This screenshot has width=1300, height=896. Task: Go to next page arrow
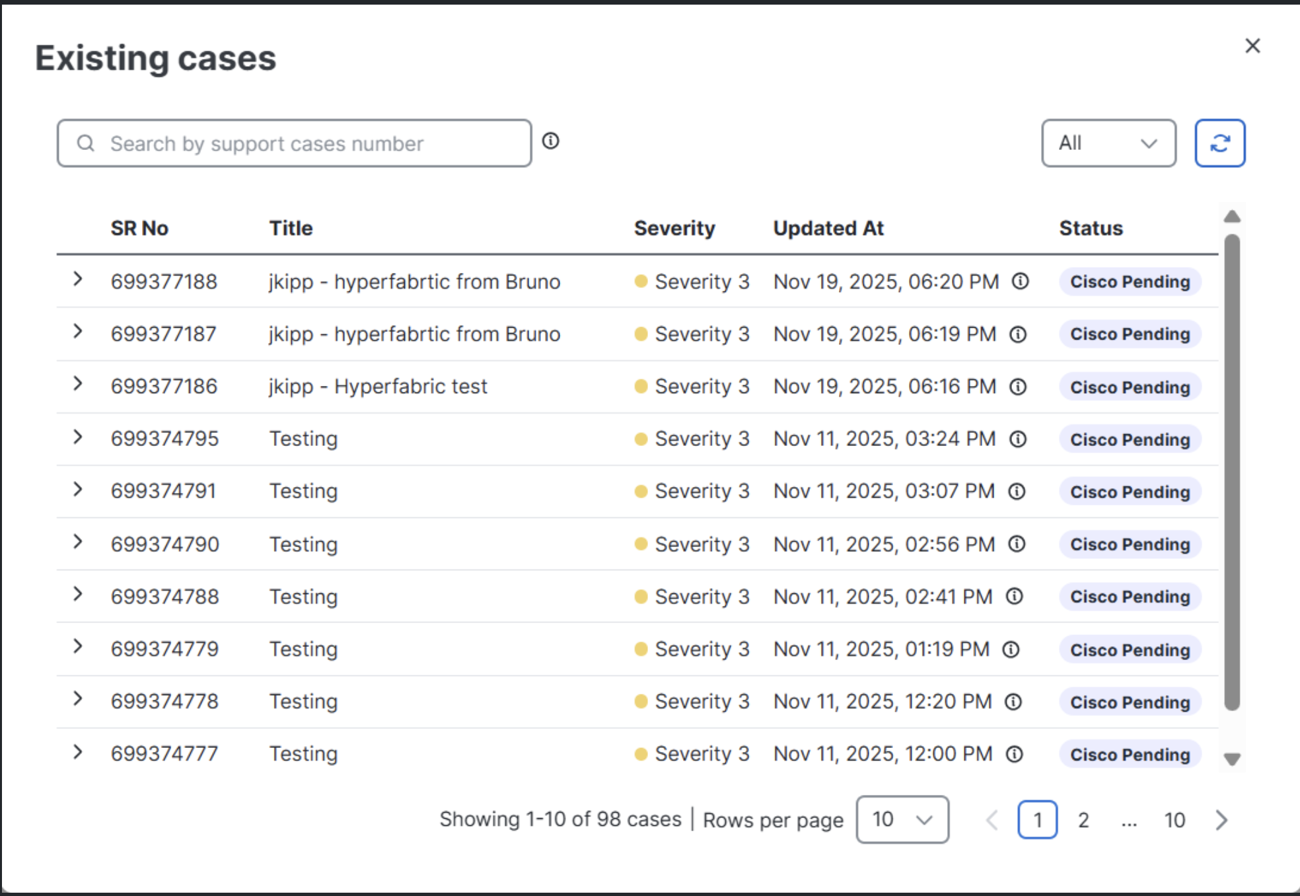coord(1221,820)
